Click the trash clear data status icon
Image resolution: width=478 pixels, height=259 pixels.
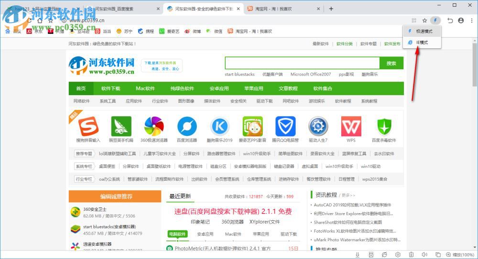pyautogui.click(x=411, y=254)
